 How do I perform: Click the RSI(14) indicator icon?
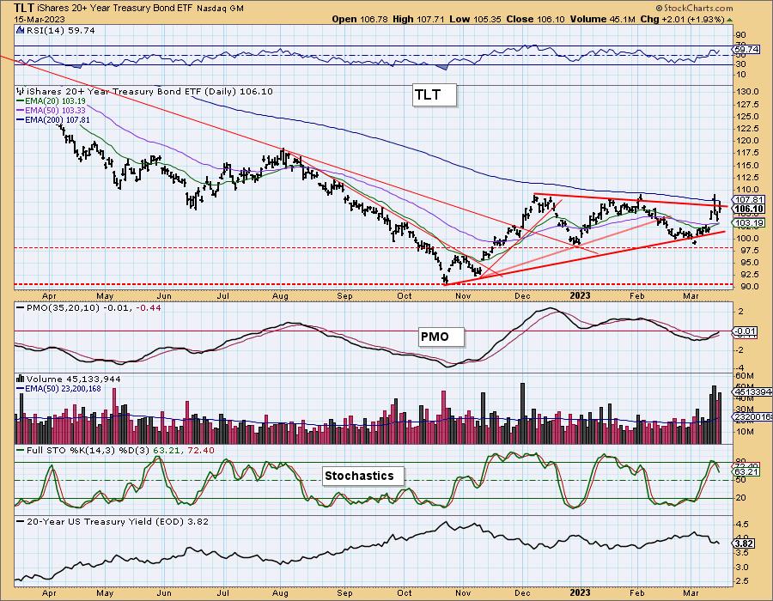tap(21, 30)
